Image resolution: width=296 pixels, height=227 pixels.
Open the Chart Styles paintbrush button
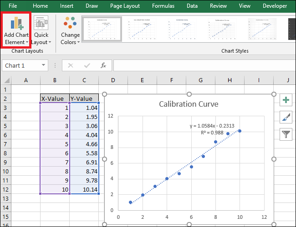click(x=286, y=117)
